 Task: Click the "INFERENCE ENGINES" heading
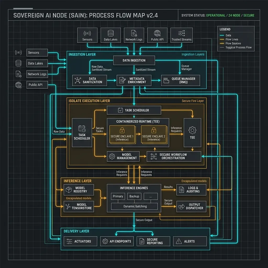coord(134,188)
